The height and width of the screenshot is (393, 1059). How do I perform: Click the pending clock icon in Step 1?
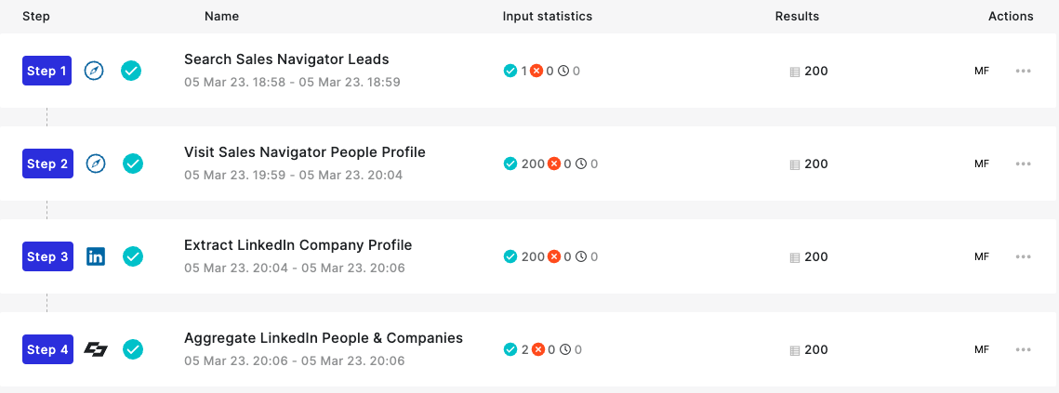[x=564, y=71]
